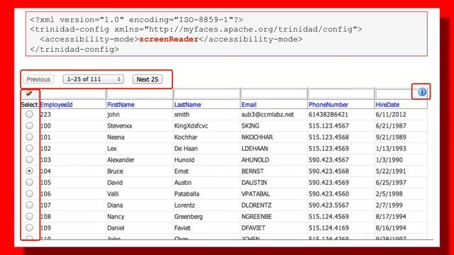Click the KingXdsfcvc last name cell

coord(191,126)
